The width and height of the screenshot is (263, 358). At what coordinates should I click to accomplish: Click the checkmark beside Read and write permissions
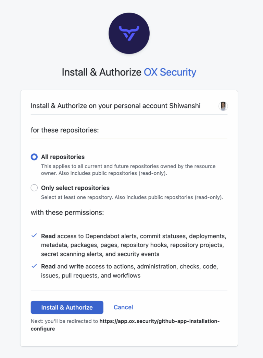(x=34, y=266)
